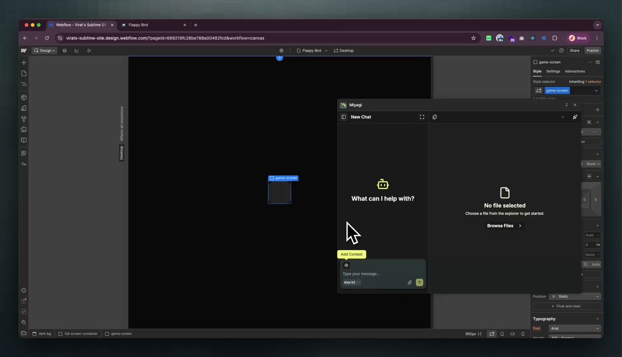The width and height of the screenshot is (622, 357).
Task: Open Chrome extensions puzzle icon
Action: 555,38
